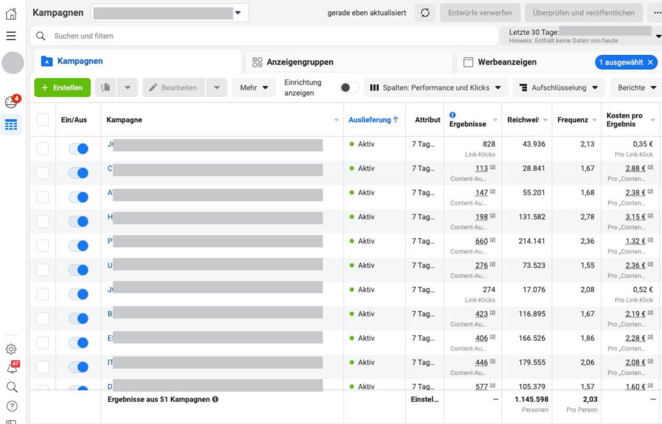Click info icon above Ergebnisse column

(x=453, y=115)
